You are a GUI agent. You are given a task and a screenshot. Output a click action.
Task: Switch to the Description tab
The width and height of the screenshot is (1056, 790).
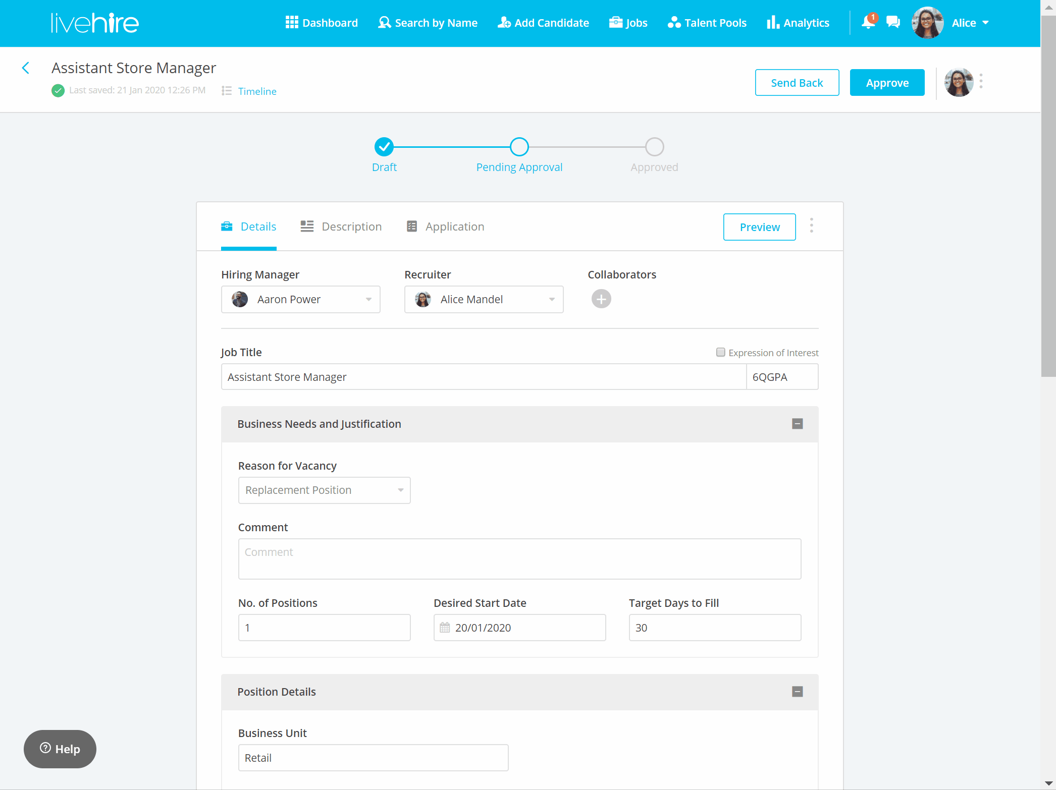tap(341, 227)
